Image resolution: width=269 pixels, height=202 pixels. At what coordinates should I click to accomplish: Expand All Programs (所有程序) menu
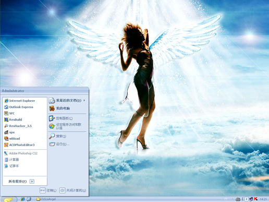[x=21, y=182]
